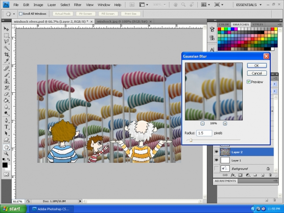Click the Layer 2 thumbnail
The image size is (284, 213).
point(225,152)
